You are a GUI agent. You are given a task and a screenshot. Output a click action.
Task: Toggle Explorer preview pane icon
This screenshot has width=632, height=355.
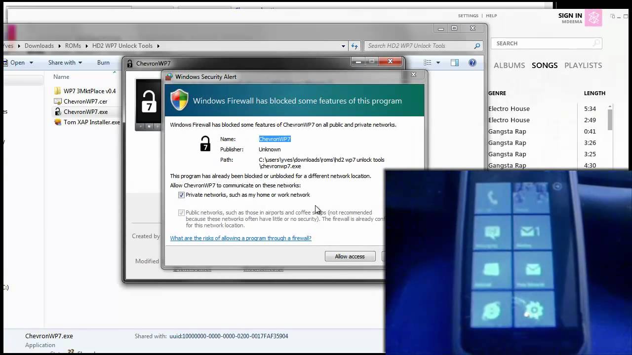[x=455, y=63]
